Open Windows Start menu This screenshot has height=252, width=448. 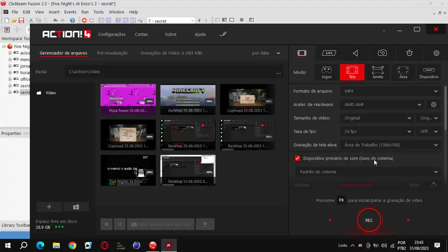[7, 246]
